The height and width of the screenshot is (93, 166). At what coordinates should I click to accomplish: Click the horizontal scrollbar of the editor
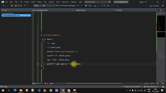tap(94, 83)
